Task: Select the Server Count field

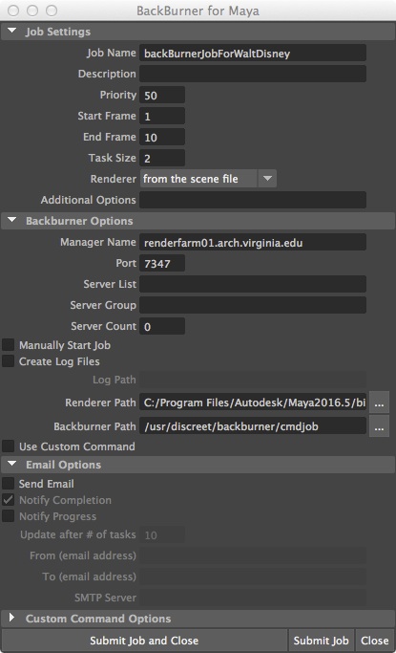Action: coord(162,326)
